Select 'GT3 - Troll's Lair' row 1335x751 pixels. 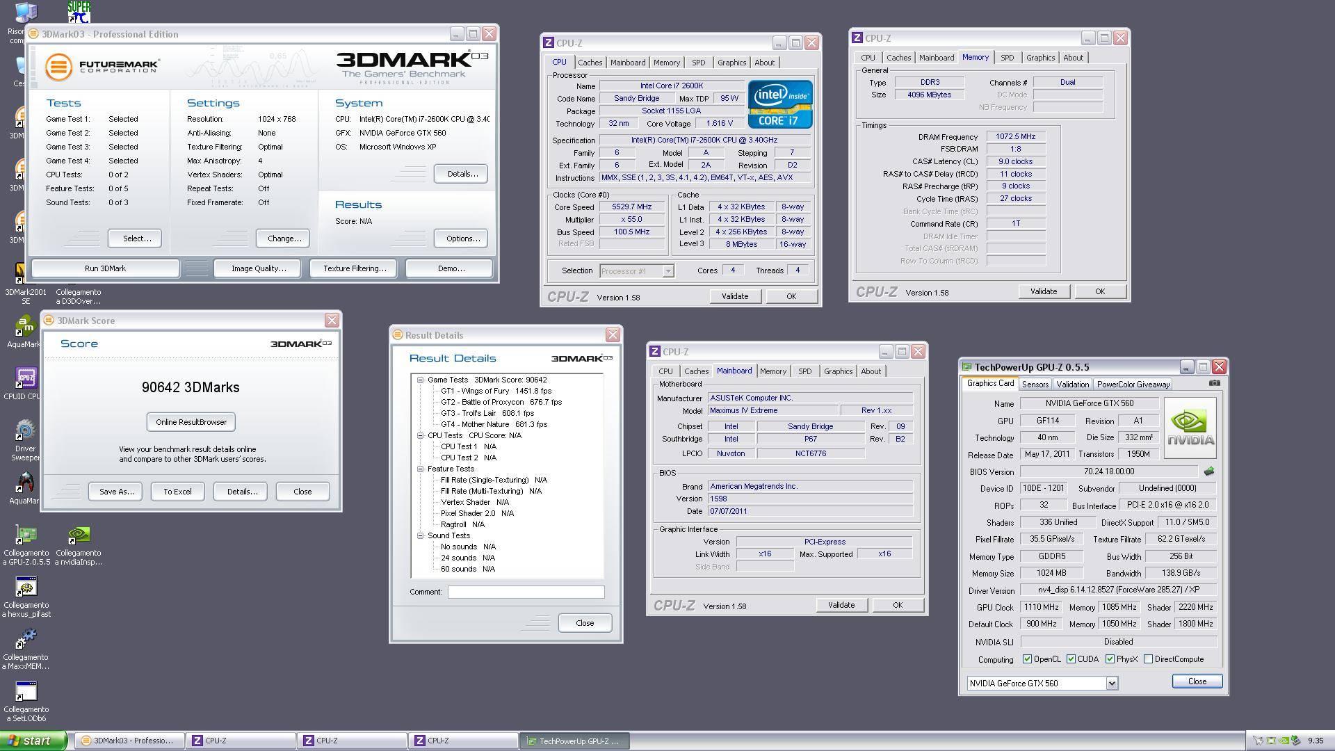click(x=487, y=413)
